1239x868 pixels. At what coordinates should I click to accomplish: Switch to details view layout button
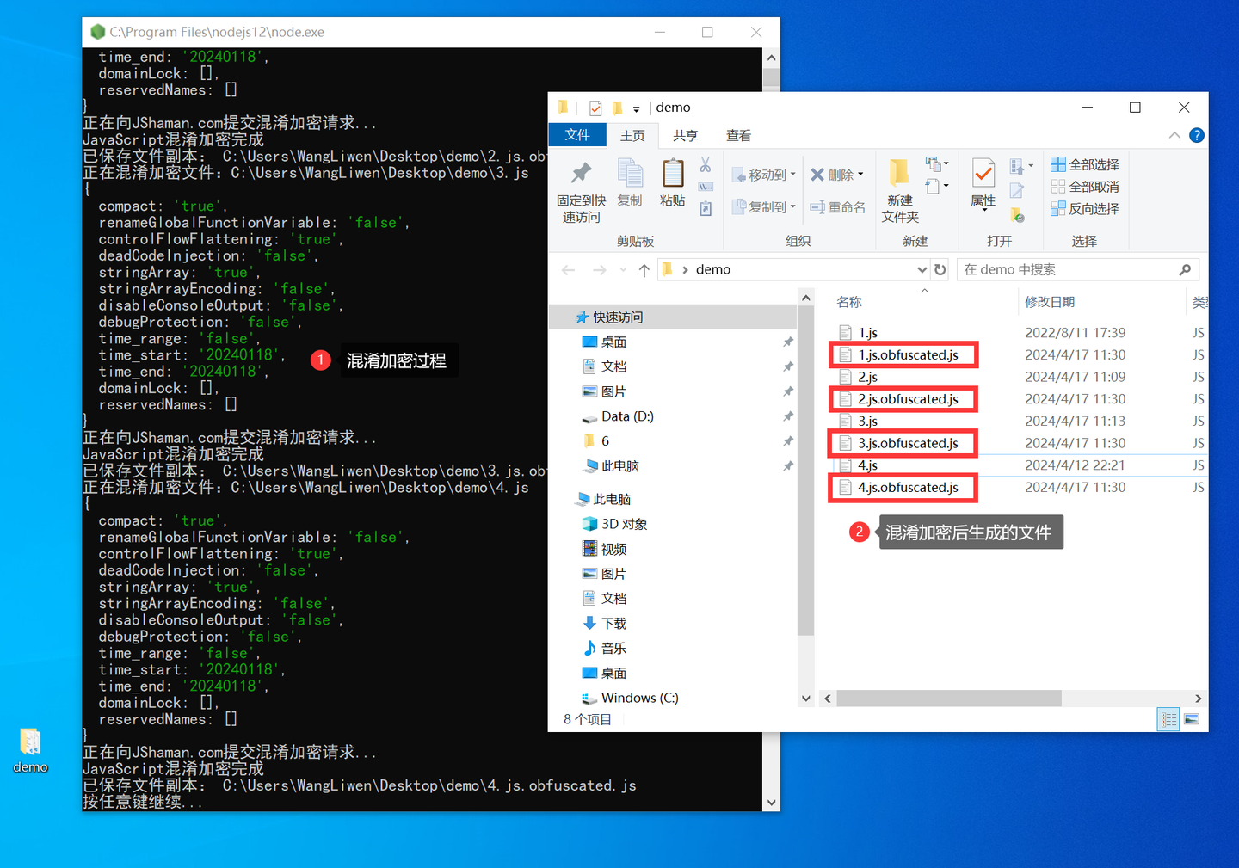(x=1168, y=719)
